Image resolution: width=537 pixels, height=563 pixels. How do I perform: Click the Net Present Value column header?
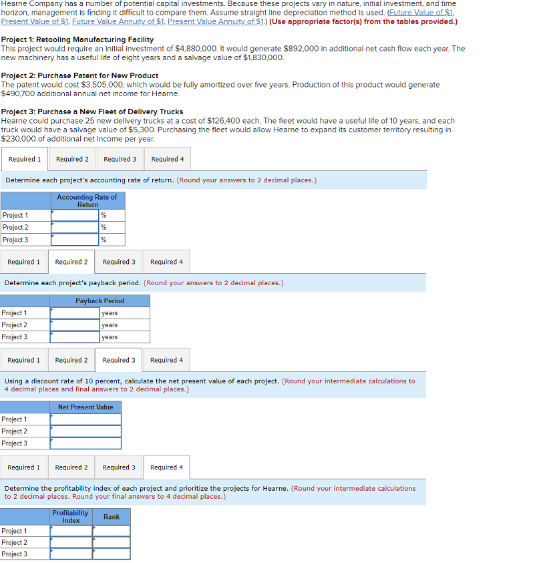point(85,407)
